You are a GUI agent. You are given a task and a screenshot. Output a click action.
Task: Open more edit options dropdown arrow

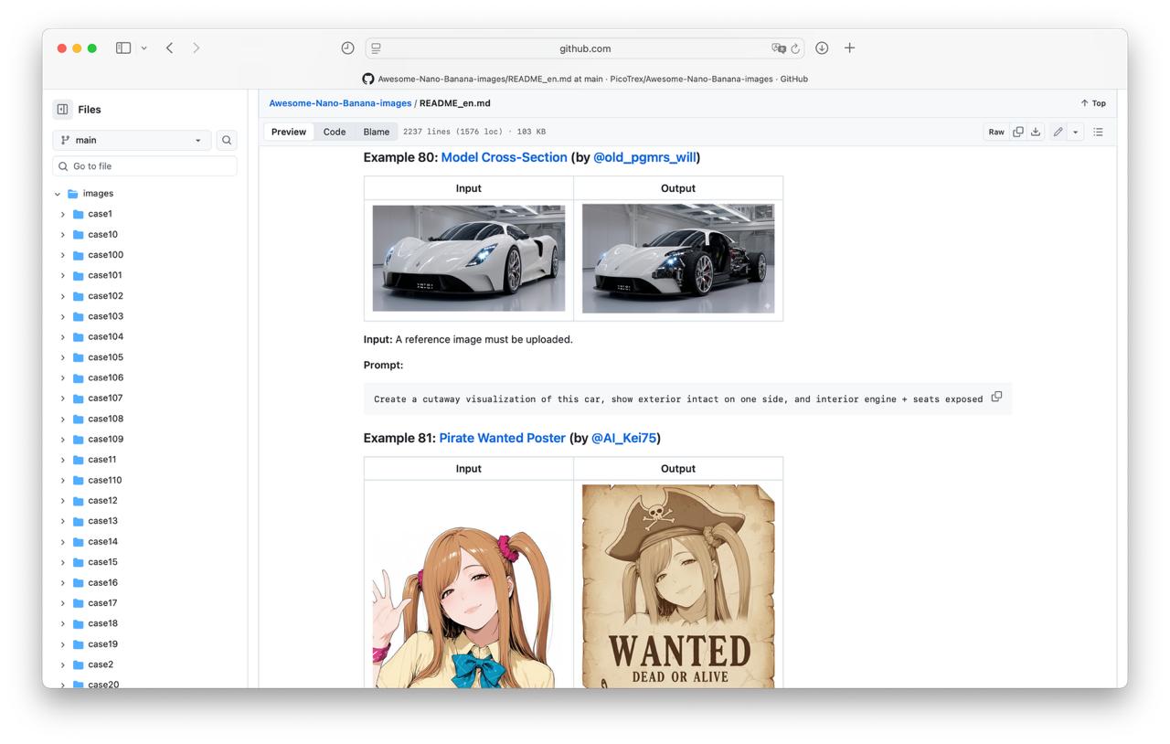[1075, 132]
